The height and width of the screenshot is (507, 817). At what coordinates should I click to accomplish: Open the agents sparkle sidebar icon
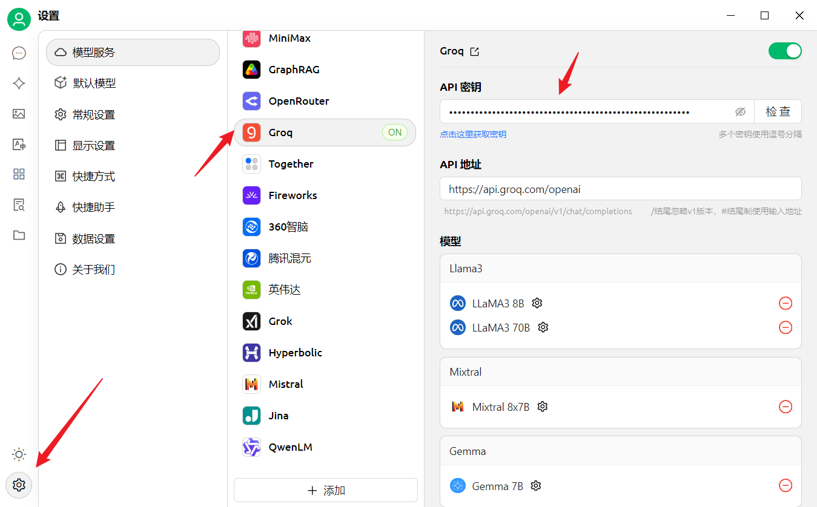19,83
